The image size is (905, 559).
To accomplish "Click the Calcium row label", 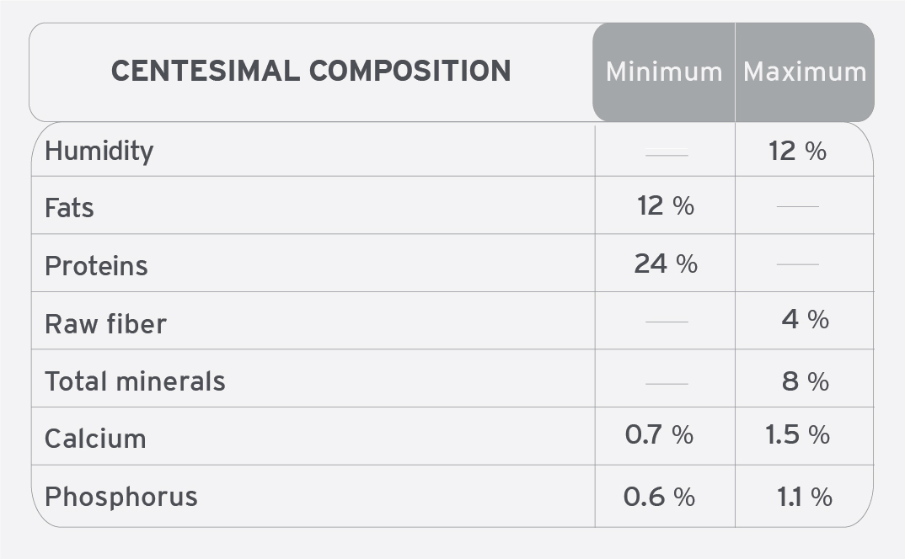I will (95, 439).
